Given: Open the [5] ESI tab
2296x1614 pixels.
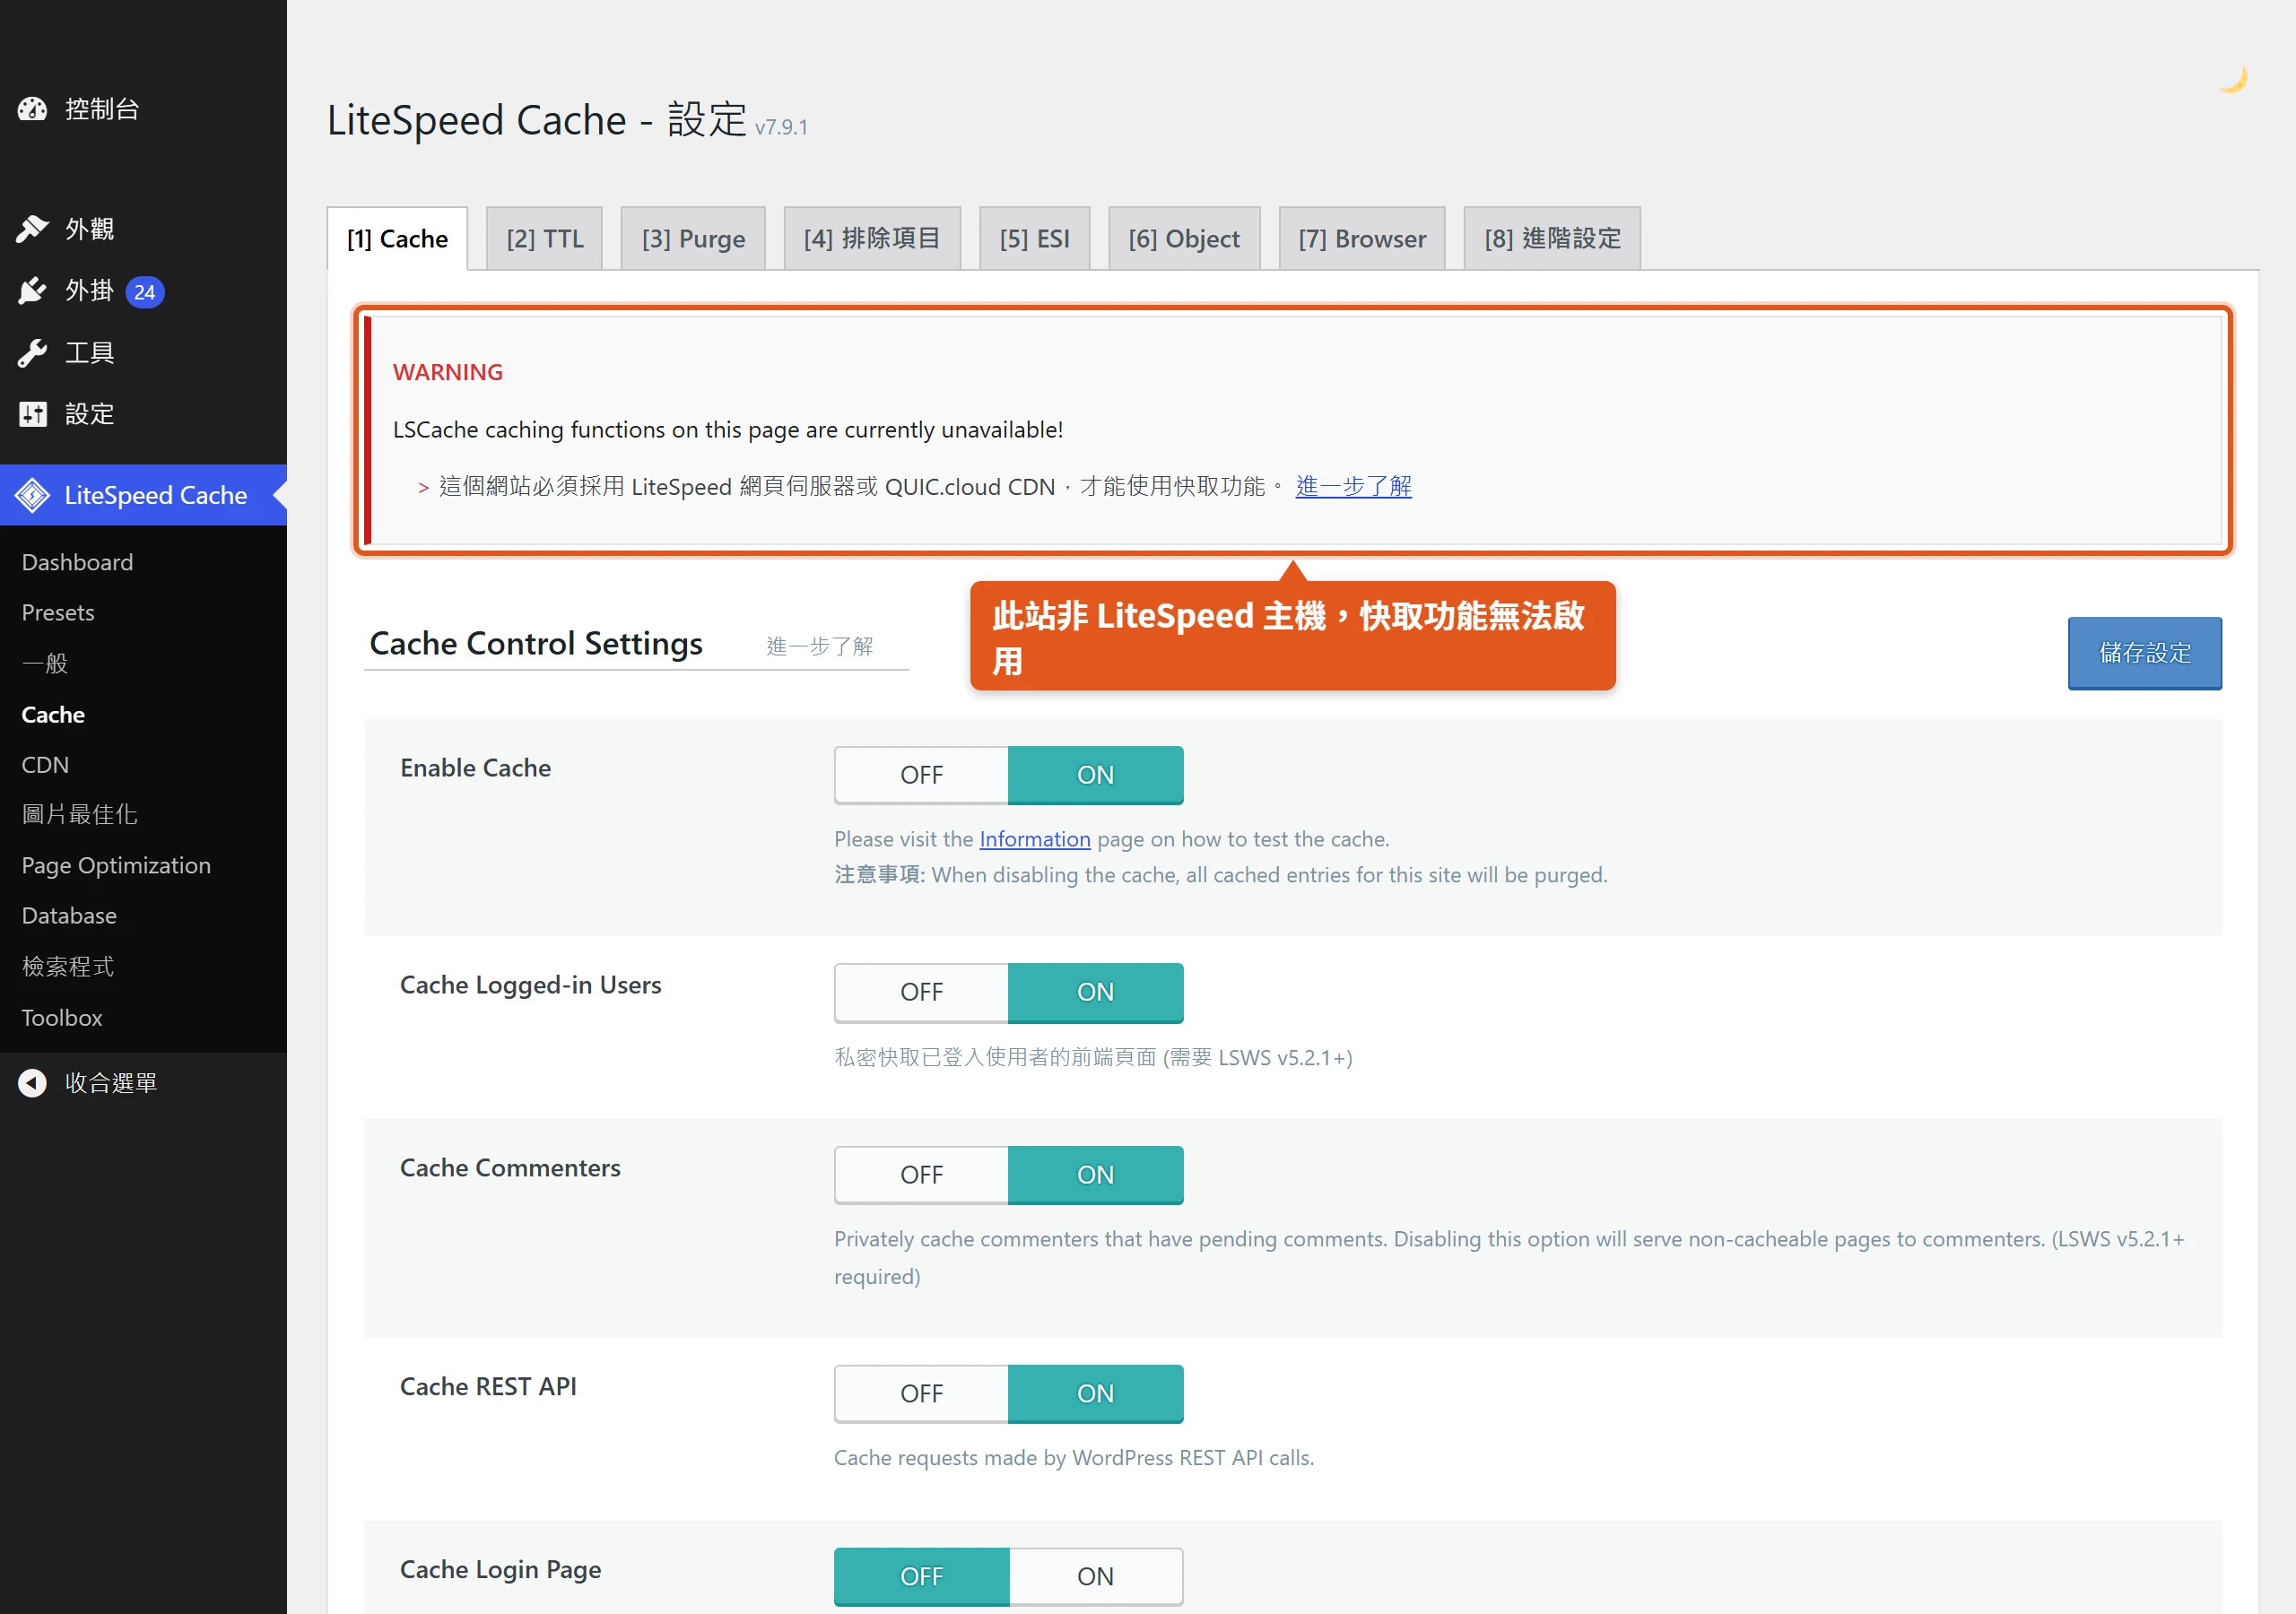Looking at the screenshot, I should [x=1034, y=239].
